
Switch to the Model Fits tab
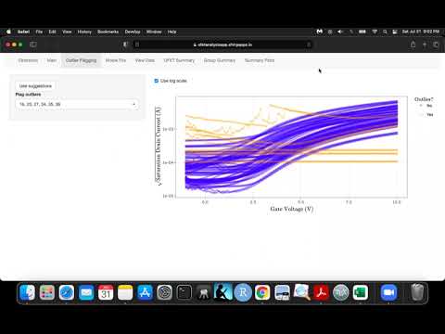click(x=116, y=60)
